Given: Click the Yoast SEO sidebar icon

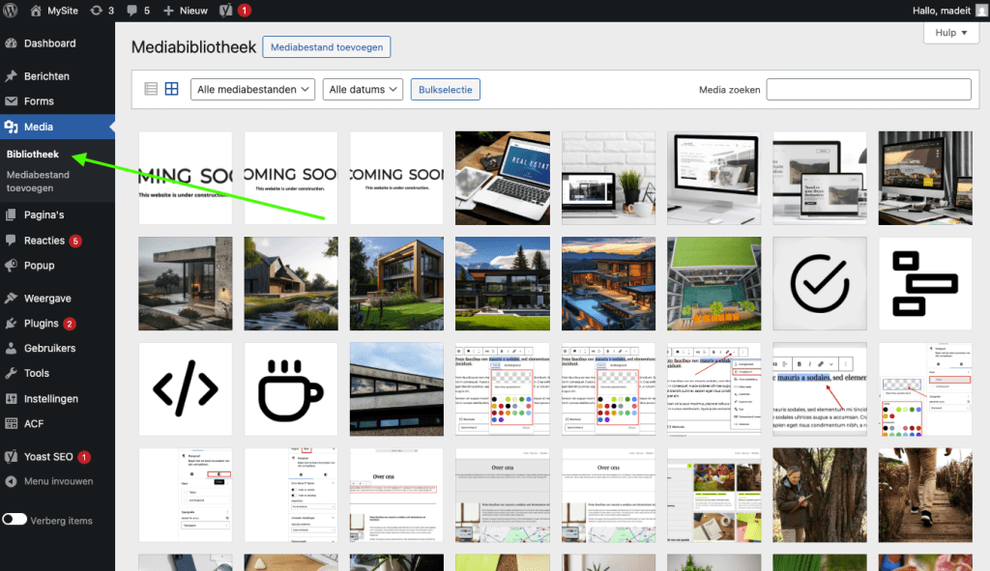Looking at the screenshot, I should tap(11, 456).
